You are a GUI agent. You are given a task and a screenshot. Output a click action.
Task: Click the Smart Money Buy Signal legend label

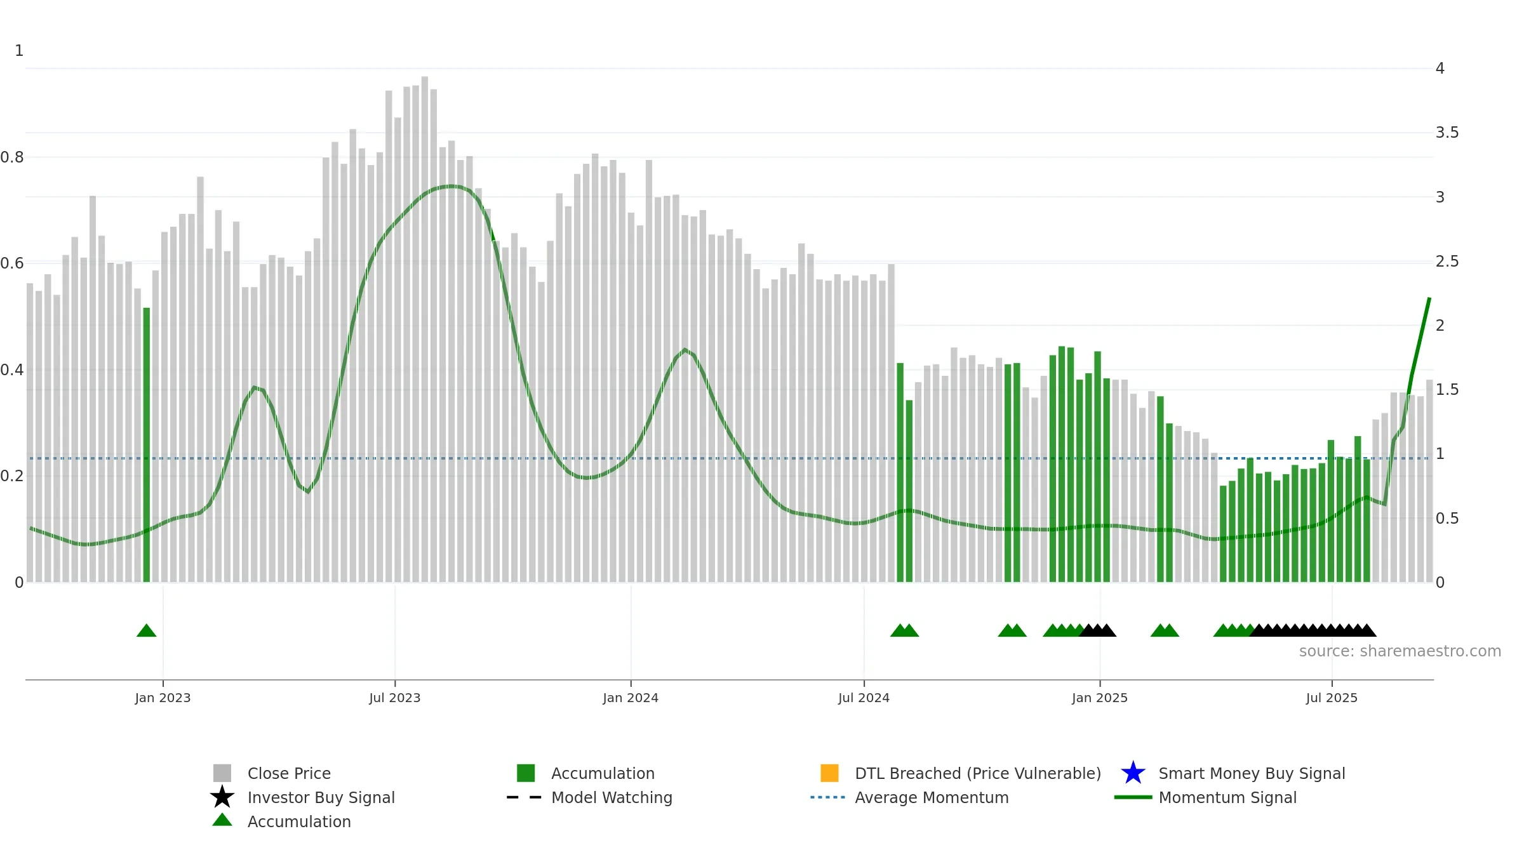coord(1252,773)
